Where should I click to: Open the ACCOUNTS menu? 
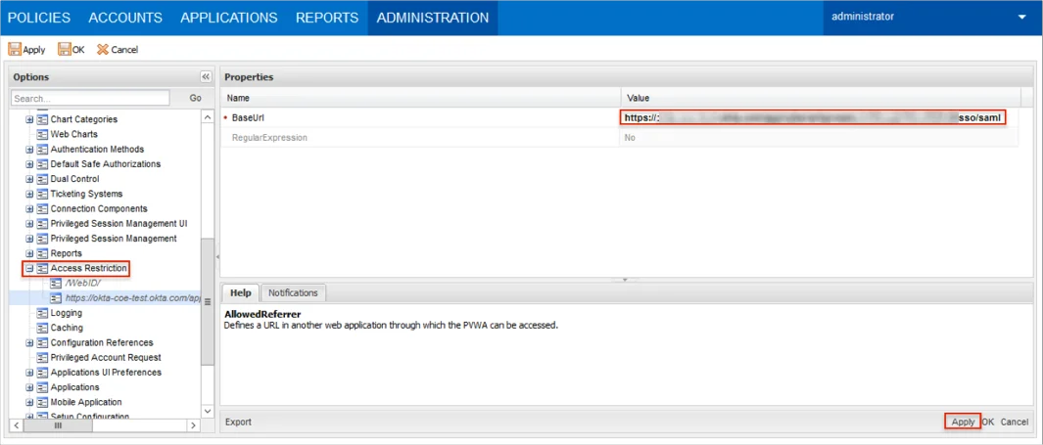pyautogui.click(x=125, y=18)
